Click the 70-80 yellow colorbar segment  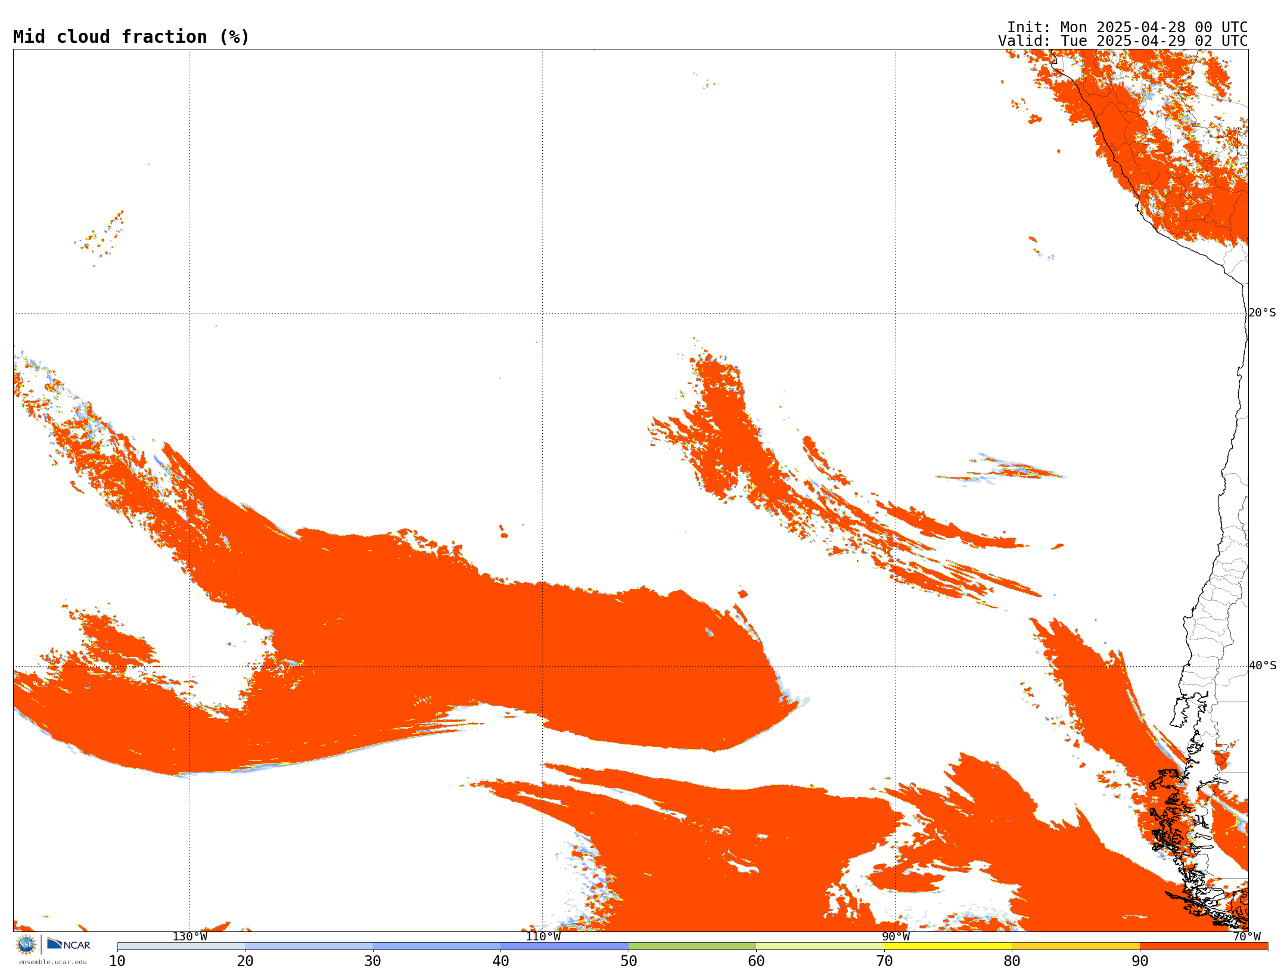[x=948, y=946]
